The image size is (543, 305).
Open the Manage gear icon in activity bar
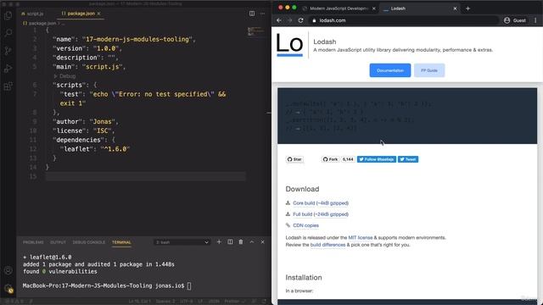pos(8,288)
